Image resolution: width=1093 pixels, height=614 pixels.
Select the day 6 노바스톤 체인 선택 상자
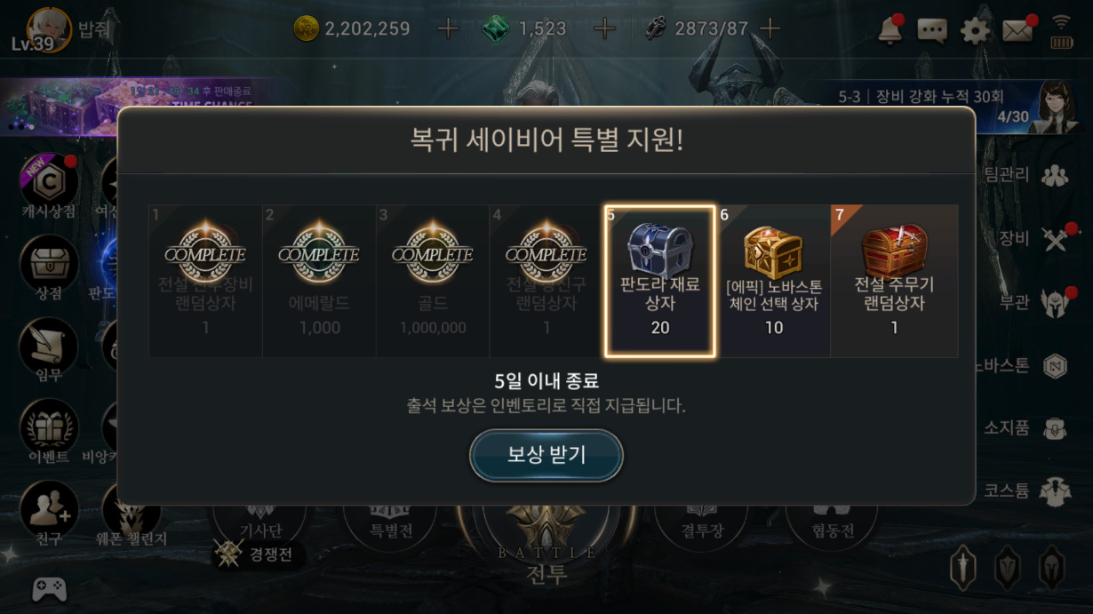pos(773,281)
